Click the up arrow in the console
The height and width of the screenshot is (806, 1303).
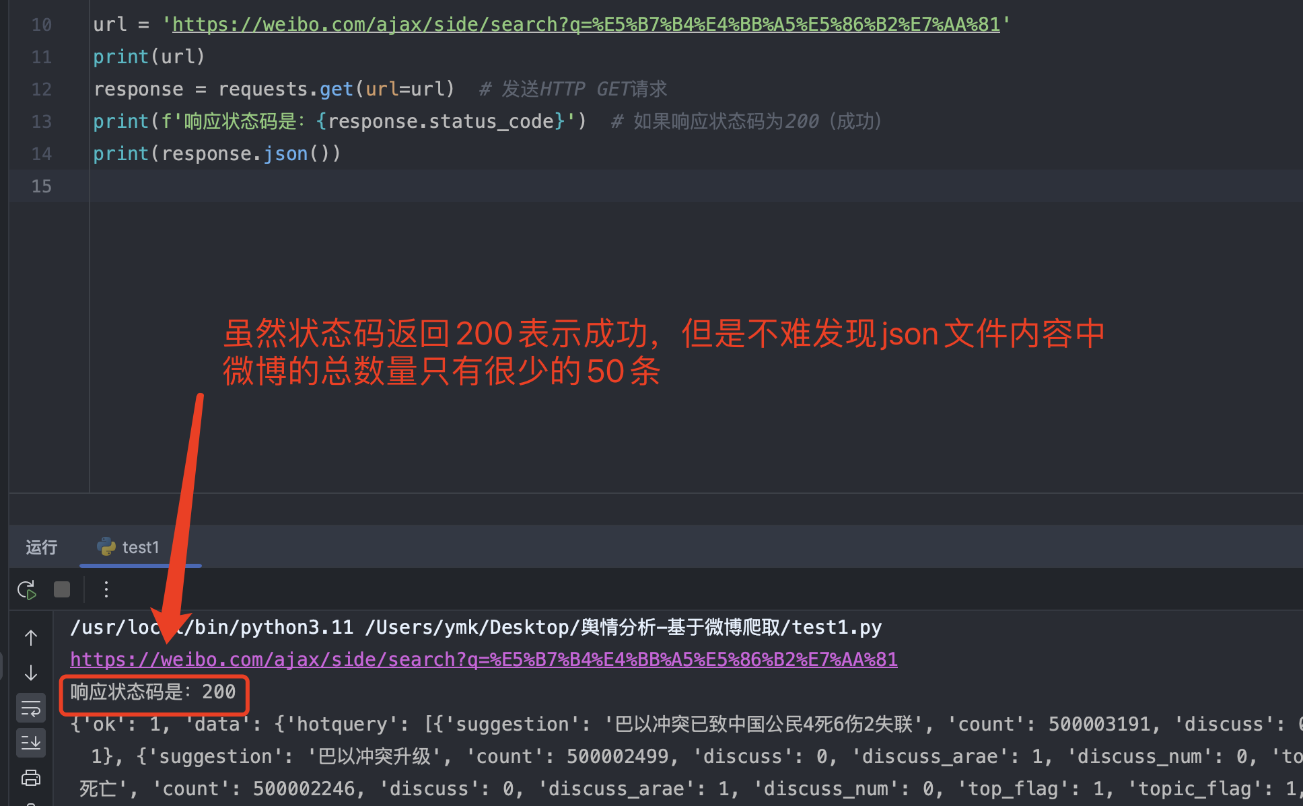tap(31, 637)
